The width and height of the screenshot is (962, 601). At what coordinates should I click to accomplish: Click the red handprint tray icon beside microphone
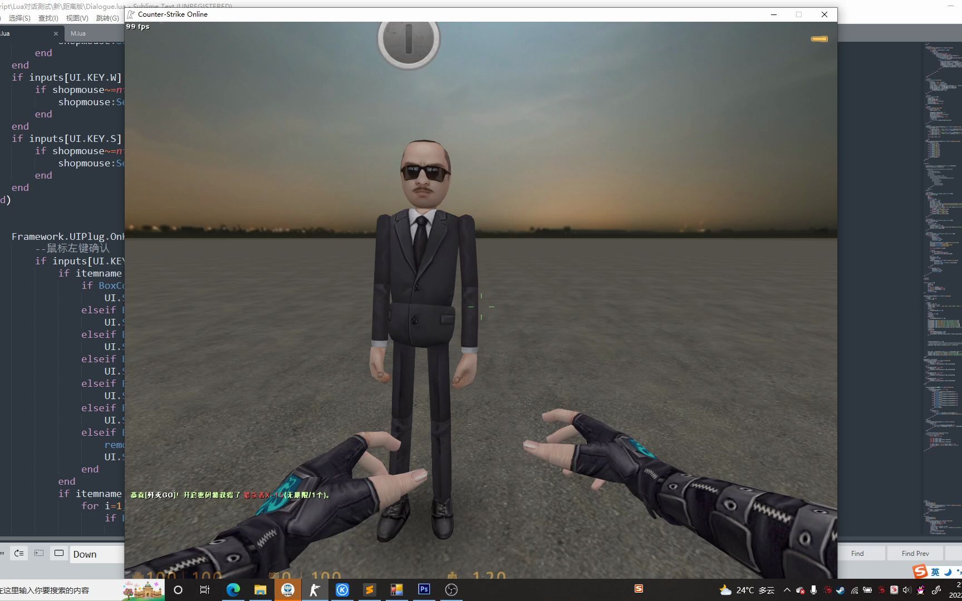pos(827,590)
